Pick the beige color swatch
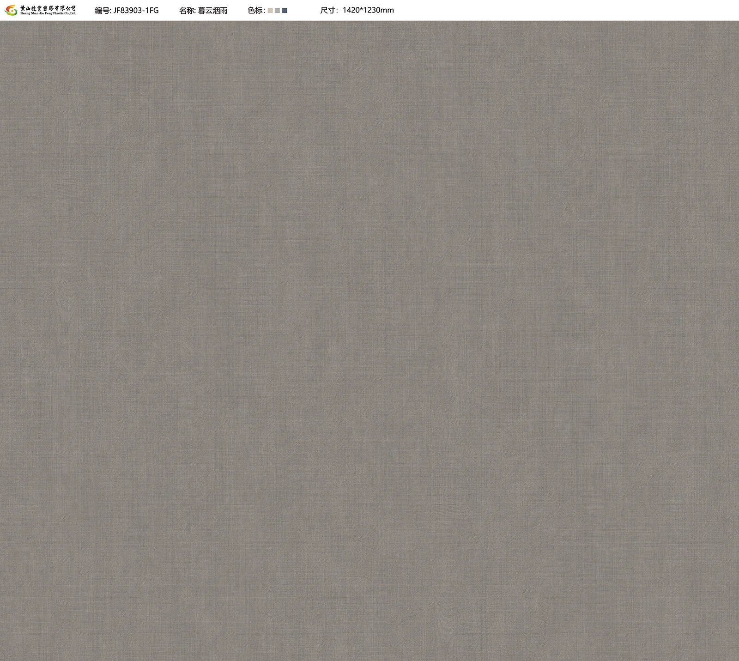Screen dimensions: 739x661 click(270, 11)
